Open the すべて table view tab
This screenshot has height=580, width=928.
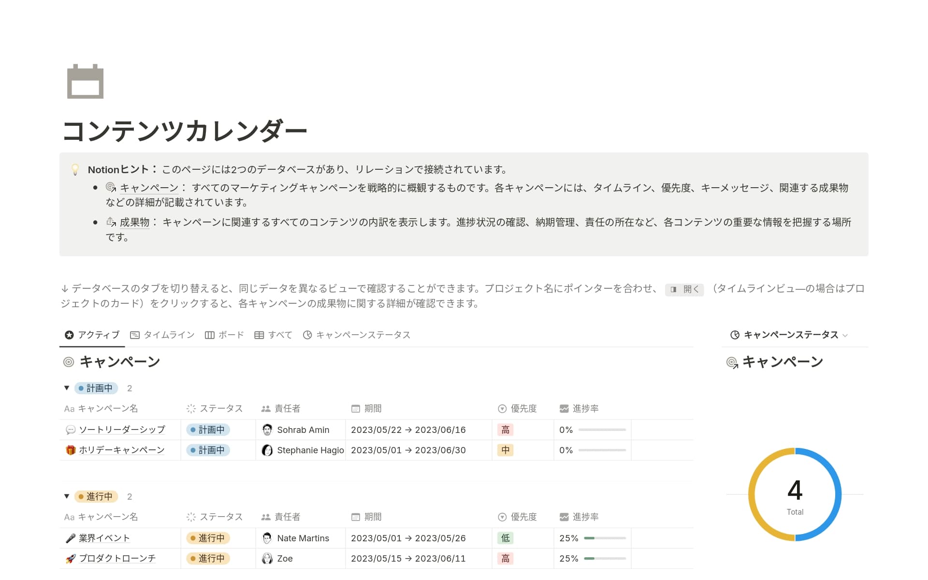[x=274, y=335]
